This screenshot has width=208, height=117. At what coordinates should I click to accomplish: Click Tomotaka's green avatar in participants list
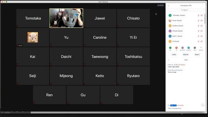click(170, 15)
